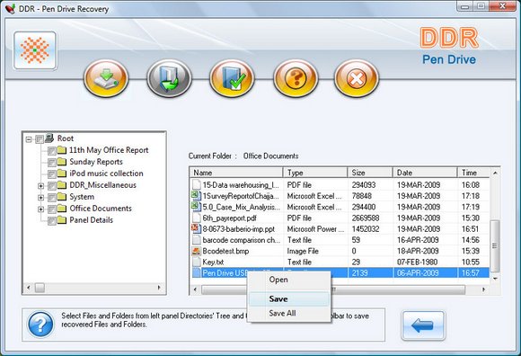Image resolution: width=521 pixels, height=356 pixels.
Task: Click the book-with-green-checkmark toolbar icon
Action: tap(232, 78)
